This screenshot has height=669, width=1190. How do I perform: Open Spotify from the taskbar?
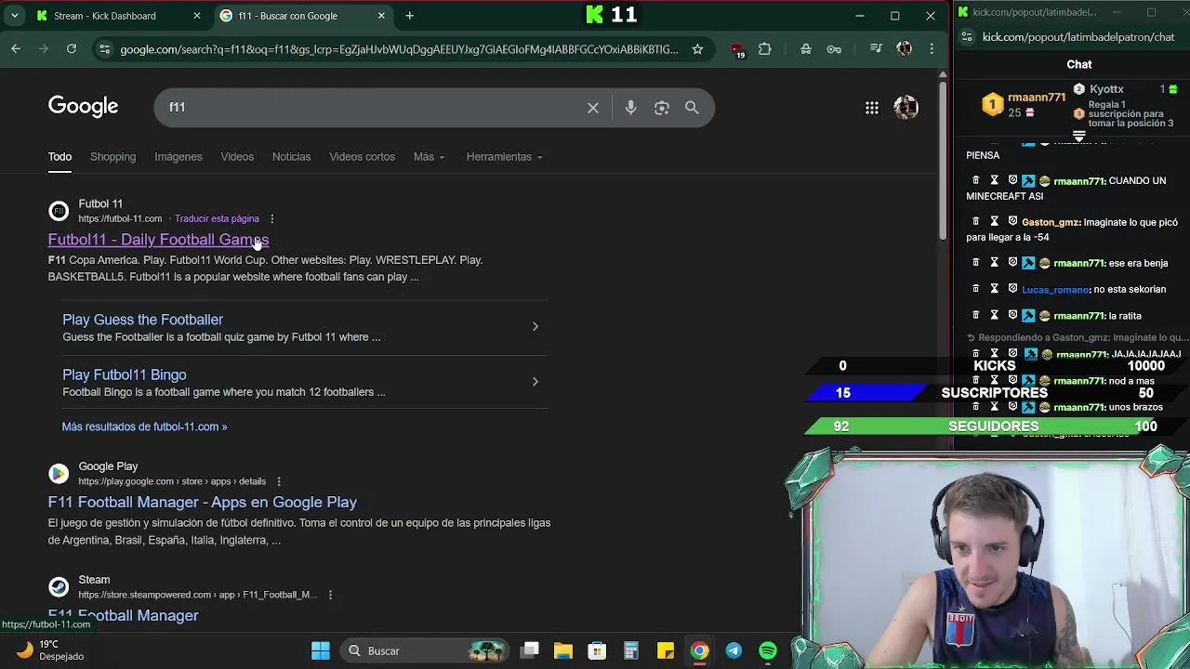tap(768, 650)
